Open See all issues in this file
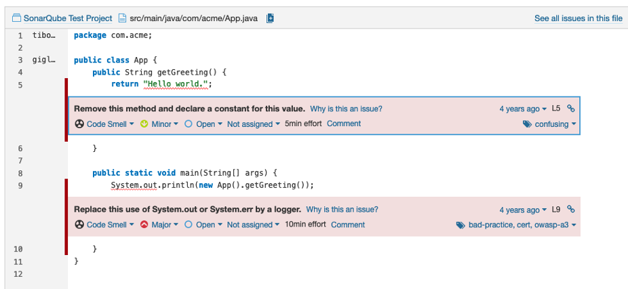Image resolution: width=628 pixels, height=289 pixels. click(x=578, y=18)
